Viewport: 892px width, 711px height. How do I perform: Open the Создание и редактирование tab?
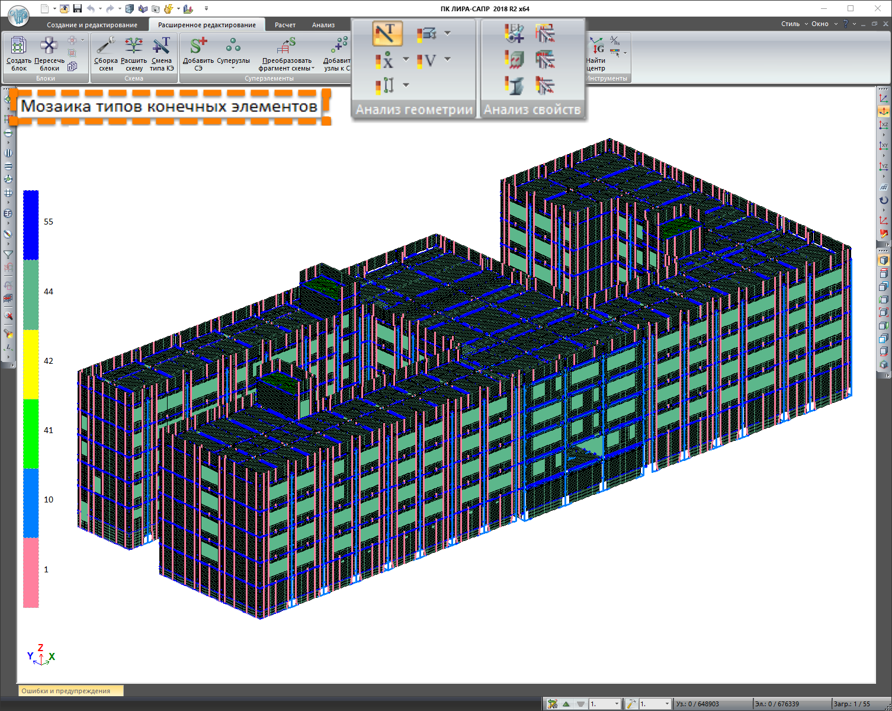[92, 25]
